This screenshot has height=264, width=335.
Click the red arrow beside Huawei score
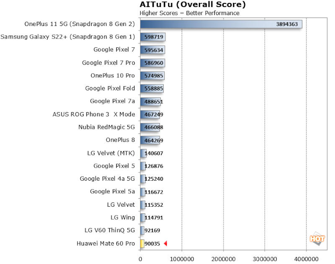[x=165, y=243]
